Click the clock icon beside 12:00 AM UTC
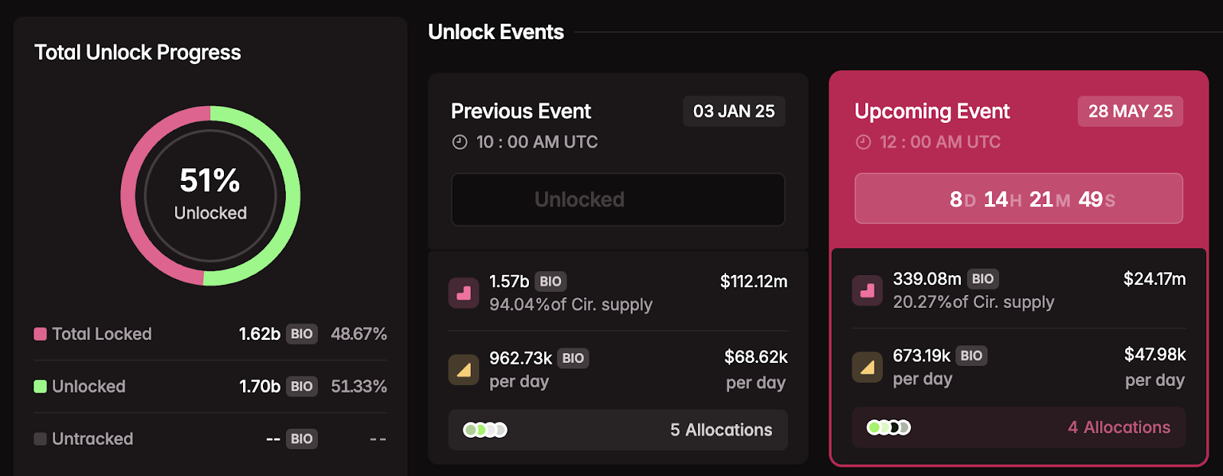This screenshot has width=1223, height=476. coord(863,142)
